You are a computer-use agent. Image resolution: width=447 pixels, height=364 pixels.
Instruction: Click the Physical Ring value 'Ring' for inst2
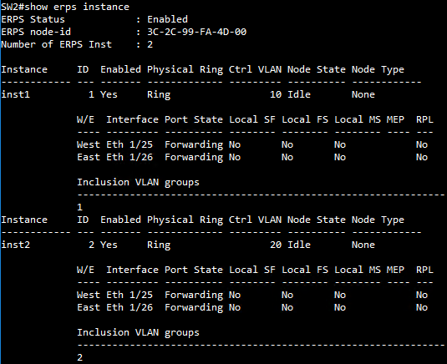click(159, 245)
